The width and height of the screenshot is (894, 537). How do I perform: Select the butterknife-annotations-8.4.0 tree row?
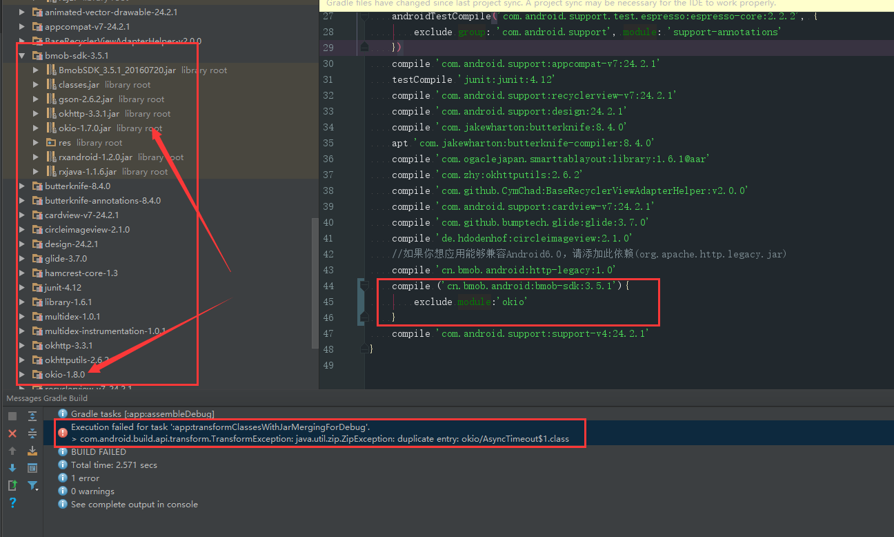(x=156, y=201)
